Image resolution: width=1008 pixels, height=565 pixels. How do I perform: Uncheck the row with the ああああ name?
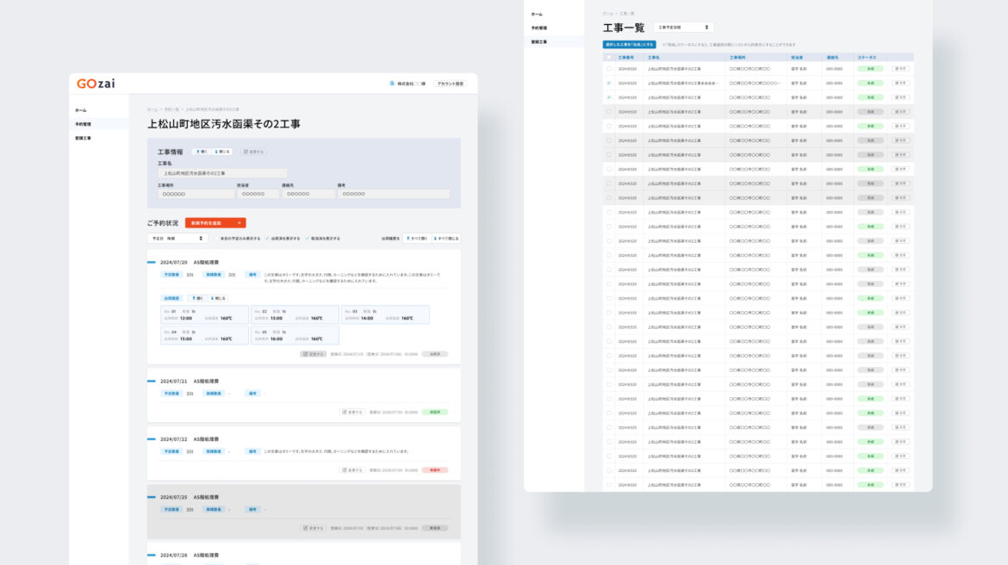[609, 83]
